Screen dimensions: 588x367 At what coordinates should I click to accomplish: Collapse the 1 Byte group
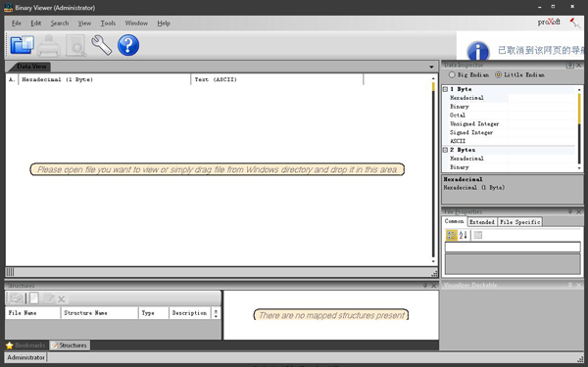point(445,89)
